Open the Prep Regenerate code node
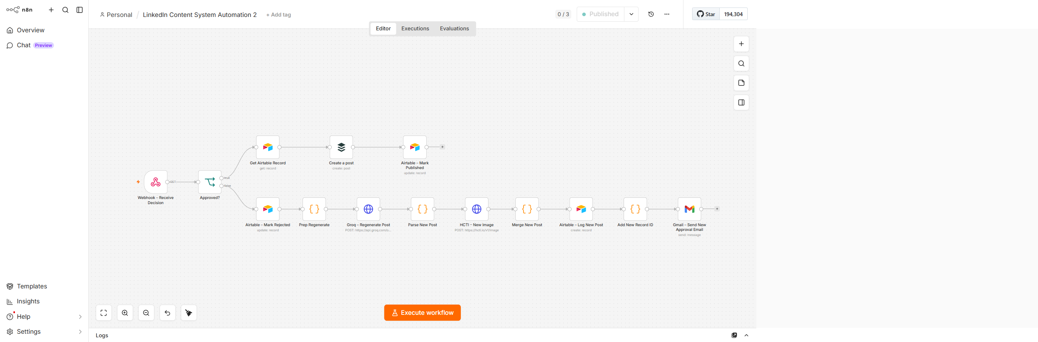Screen dimensions: 1038x342 (314, 209)
